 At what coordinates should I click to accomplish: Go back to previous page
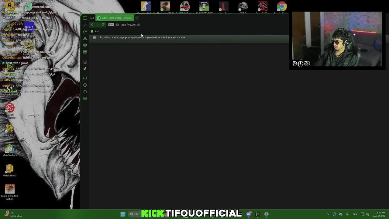(x=92, y=25)
